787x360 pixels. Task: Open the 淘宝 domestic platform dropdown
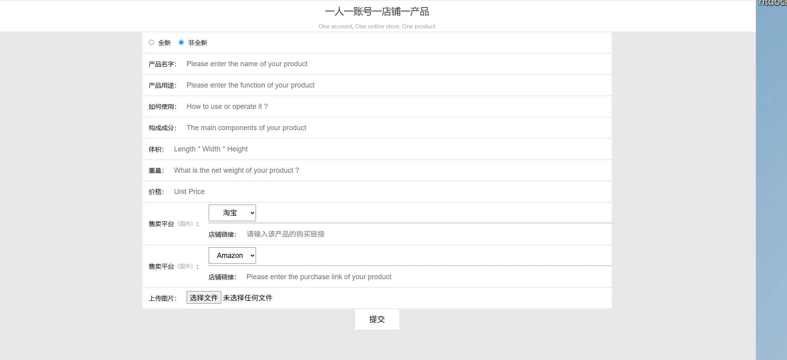coord(232,213)
